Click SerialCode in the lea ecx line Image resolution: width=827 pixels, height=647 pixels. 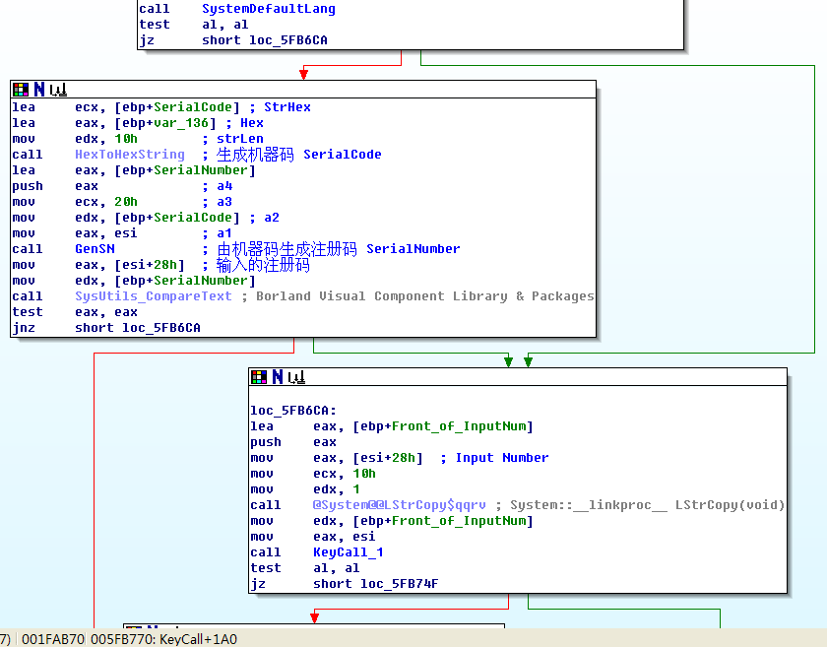tap(193, 107)
